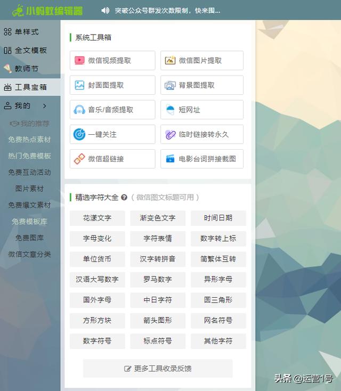The height and width of the screenshot is (391, 341).
Task: Open 免费互动活动 link
Action: click(x=29, y=172)
